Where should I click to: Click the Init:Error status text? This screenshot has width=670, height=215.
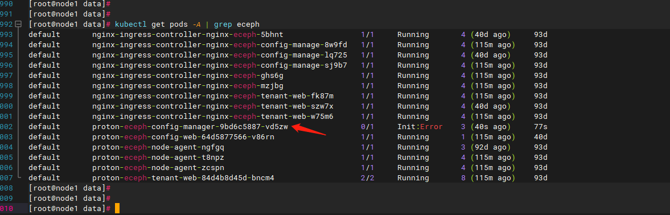click(420, 127)
